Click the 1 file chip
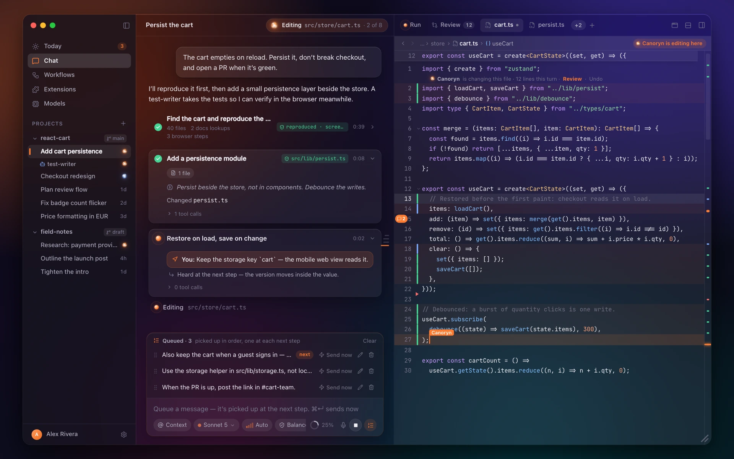 click(x=180, y=173)
